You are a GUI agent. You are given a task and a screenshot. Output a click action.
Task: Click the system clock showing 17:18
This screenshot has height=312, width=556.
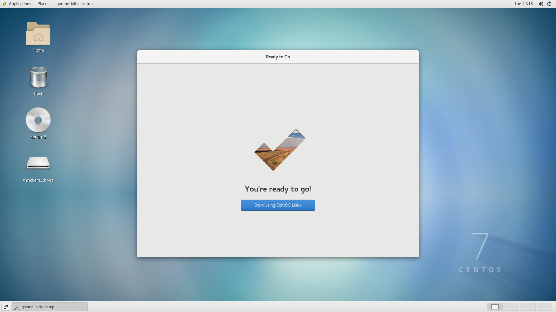[x=524, y=3]
